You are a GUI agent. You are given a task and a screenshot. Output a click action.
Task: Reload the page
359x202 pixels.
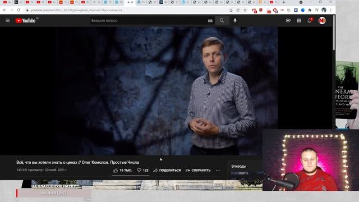[x=19, y=10]
